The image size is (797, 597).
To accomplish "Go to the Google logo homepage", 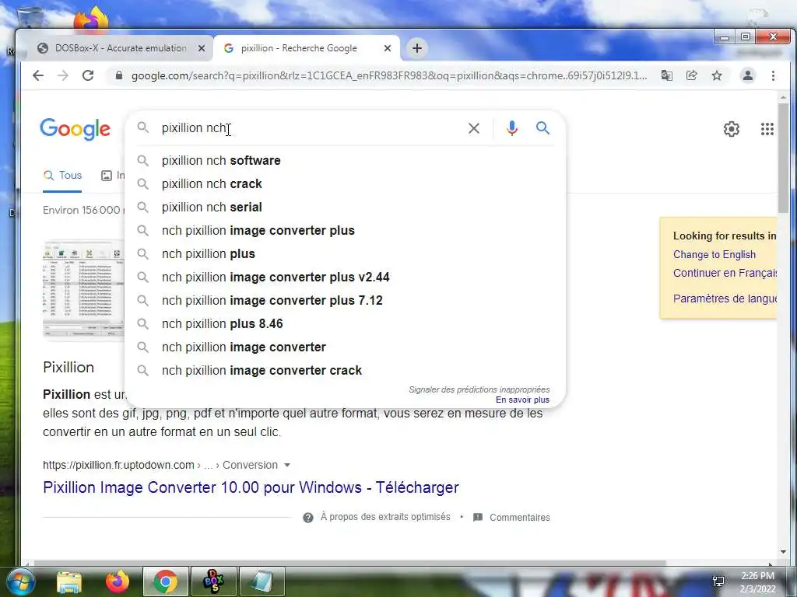I will pyautogui.click(x=75, y=129).
